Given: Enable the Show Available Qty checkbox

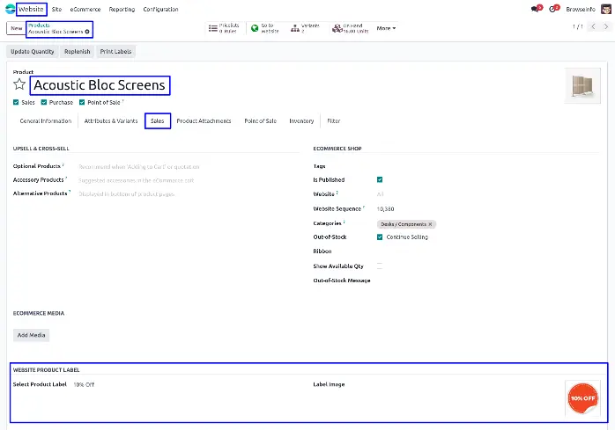Looking at the screenshot, I should [380, 266].
